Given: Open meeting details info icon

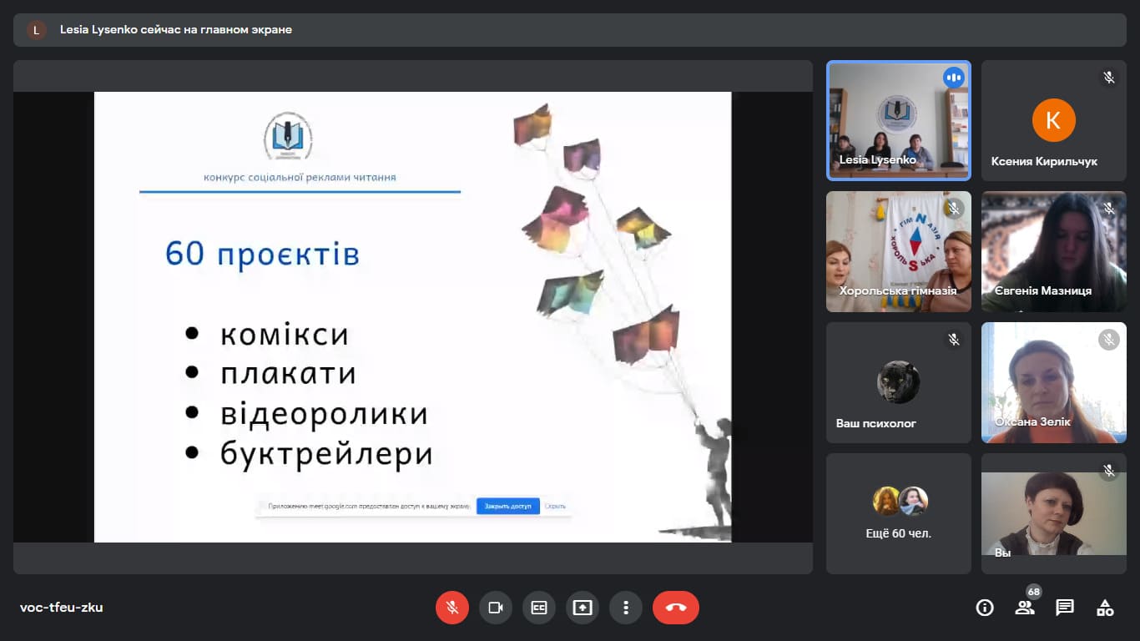Looking at the screenshot, I should 985,608.
